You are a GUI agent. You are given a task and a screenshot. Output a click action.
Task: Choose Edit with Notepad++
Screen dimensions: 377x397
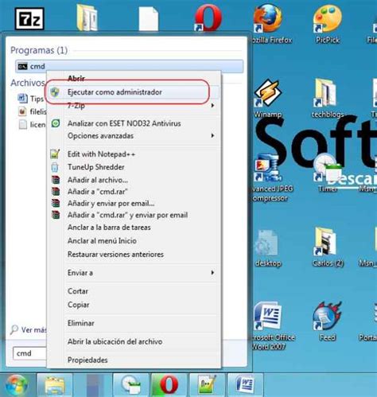click(101, 154)
